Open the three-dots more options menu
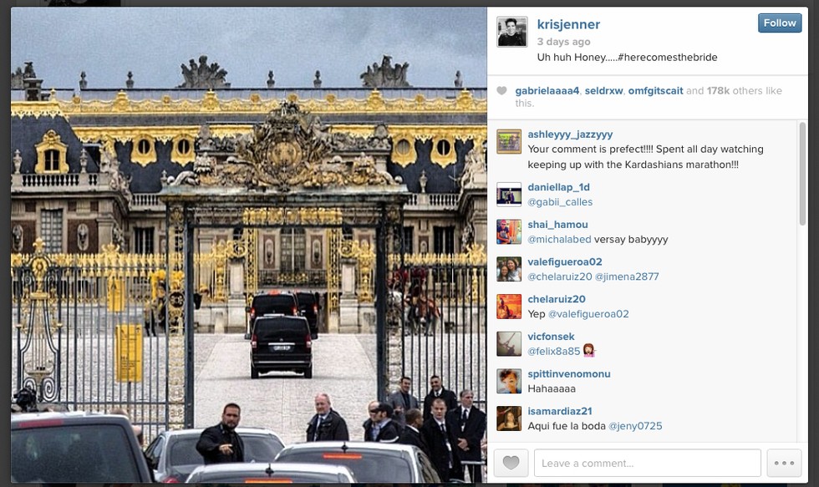This screenshot has height=487, width=819. pyautogui.click(x=784, y=463)
